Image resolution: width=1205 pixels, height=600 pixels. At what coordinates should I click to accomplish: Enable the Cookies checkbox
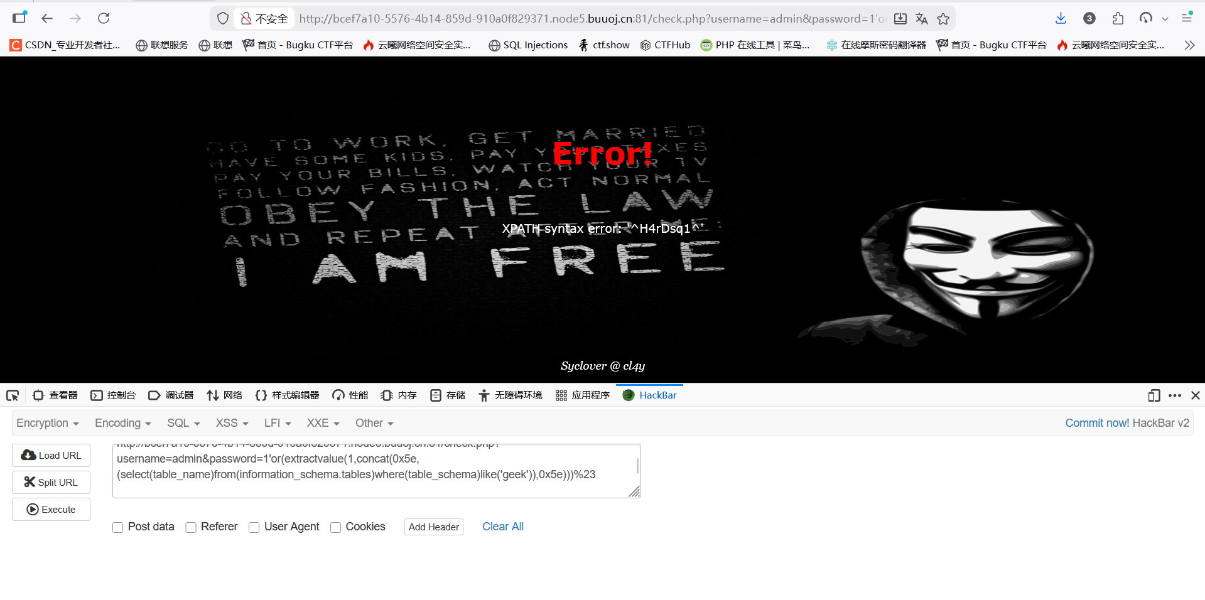click(x=335, y=527)
